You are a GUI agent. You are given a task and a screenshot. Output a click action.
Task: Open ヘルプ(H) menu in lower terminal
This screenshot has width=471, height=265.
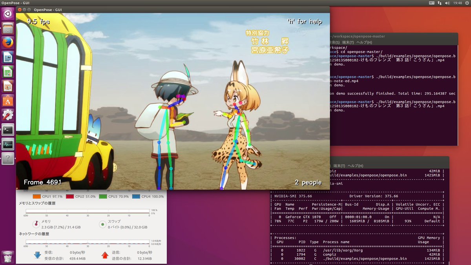[x=355, y=166]
